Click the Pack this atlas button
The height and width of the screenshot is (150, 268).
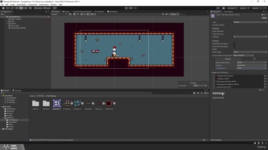pos(218,98)
